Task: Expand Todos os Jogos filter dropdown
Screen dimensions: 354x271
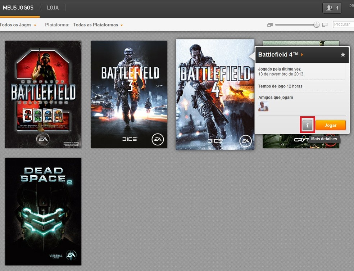Action: pyautogui.click(x=18, y=25)
